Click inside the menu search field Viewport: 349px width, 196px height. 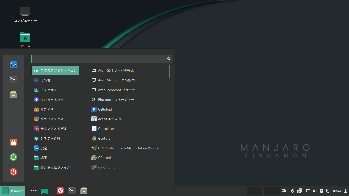[102, 59]
